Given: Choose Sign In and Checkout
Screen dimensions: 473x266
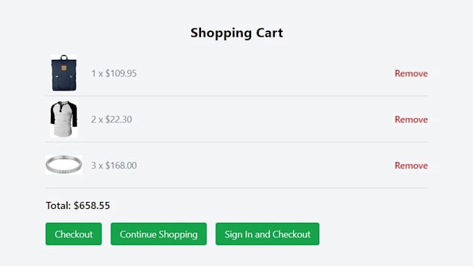Looking at the screenshot, I should [x=267, y=234].
